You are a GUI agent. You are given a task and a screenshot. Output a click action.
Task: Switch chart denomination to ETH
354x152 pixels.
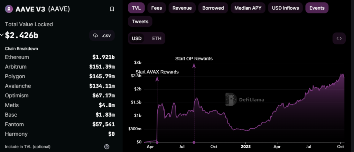click(x=157, y=38)
